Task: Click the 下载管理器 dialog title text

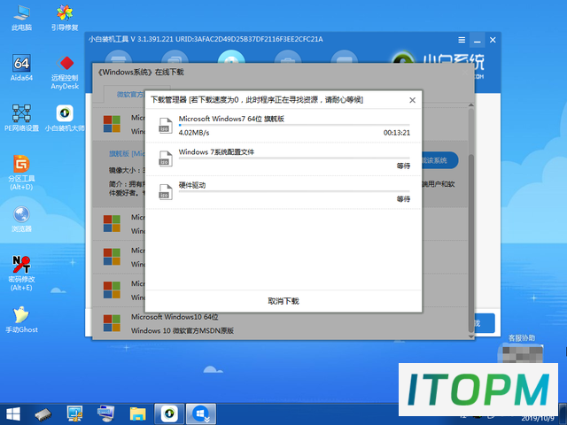Action: 257,100
